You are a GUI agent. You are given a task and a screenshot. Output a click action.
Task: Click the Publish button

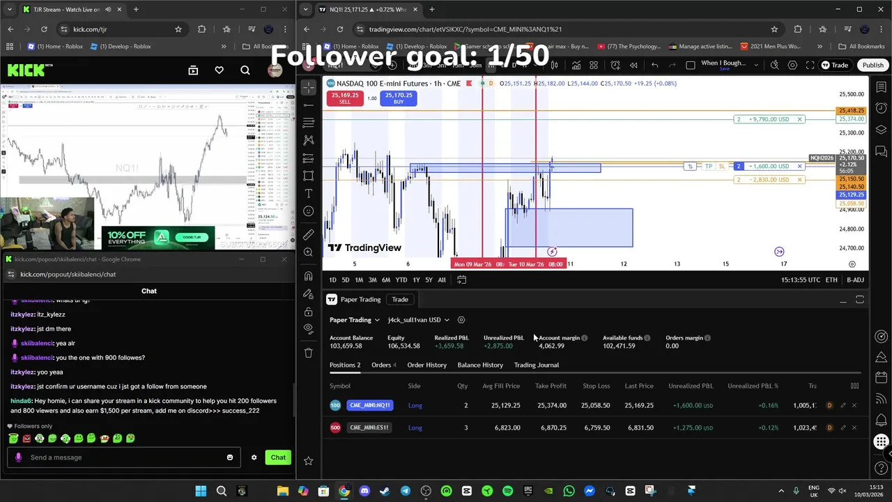872,65
